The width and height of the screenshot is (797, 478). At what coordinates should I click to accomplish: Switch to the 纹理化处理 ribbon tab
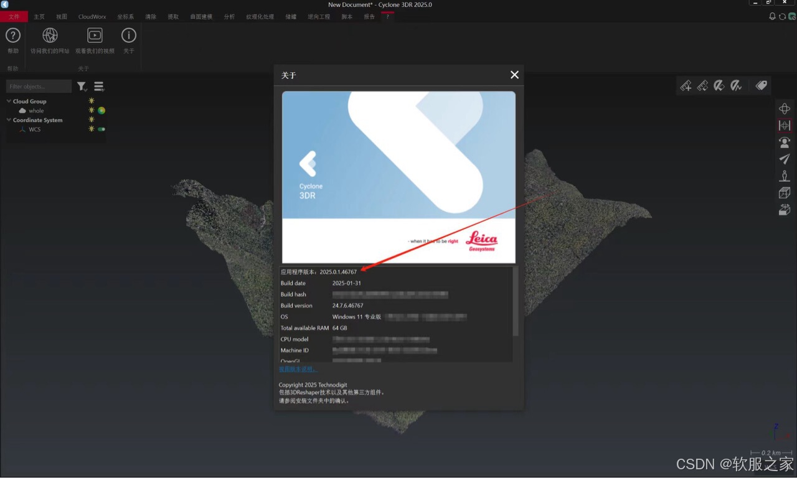260,17
